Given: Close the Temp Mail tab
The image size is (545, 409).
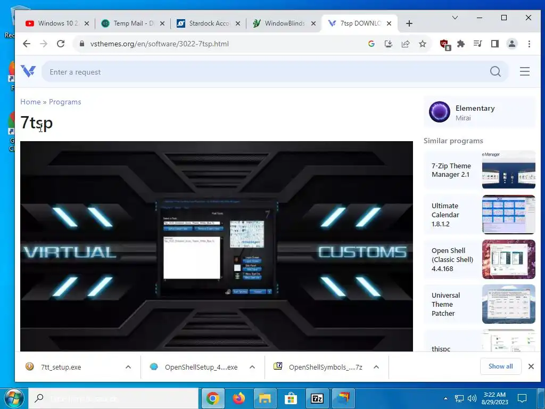Looking at the screenshot, I should pyautogui.click(x=162, y=23).
